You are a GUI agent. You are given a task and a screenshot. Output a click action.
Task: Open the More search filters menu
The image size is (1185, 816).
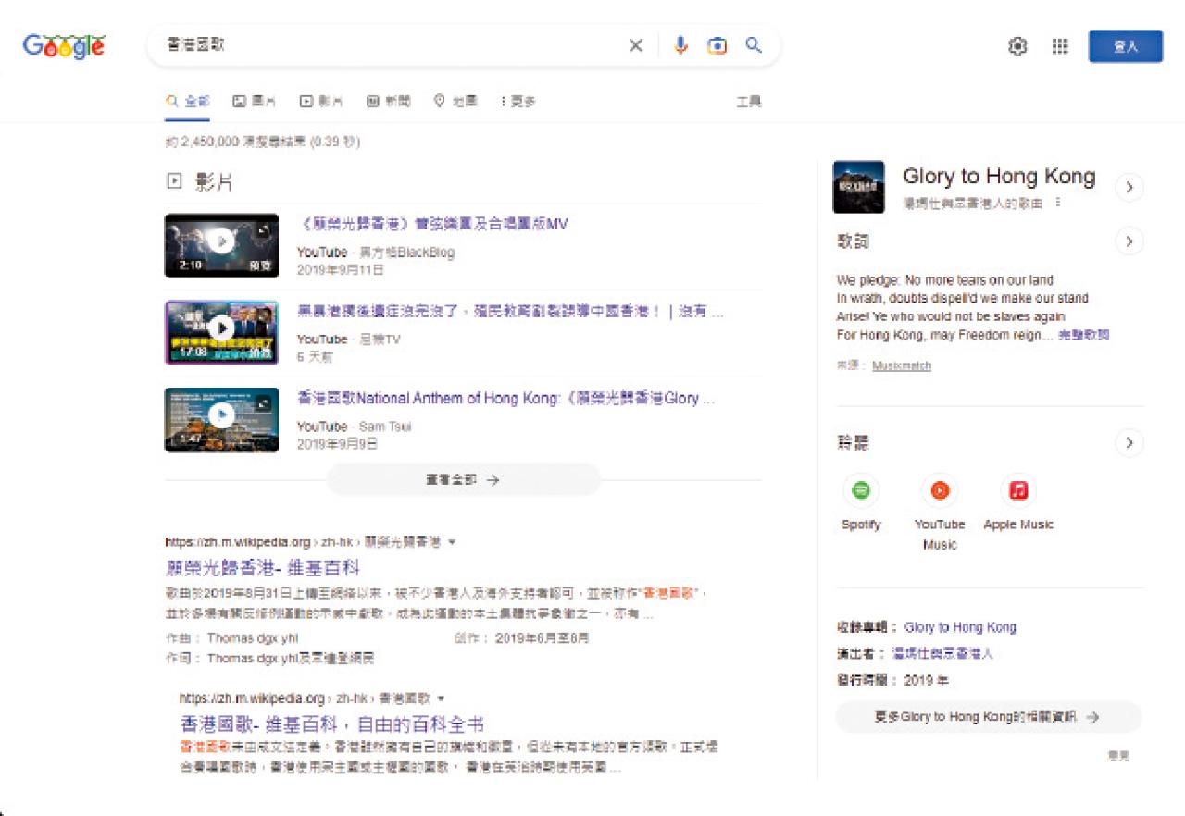pos(518,102)
